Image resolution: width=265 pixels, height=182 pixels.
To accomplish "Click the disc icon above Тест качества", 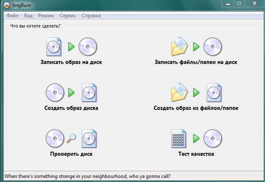I will click(213, 139).
